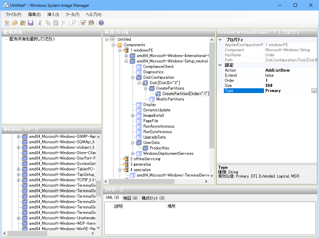Validate the answer file via toolbar icon

tap(84, 23)
